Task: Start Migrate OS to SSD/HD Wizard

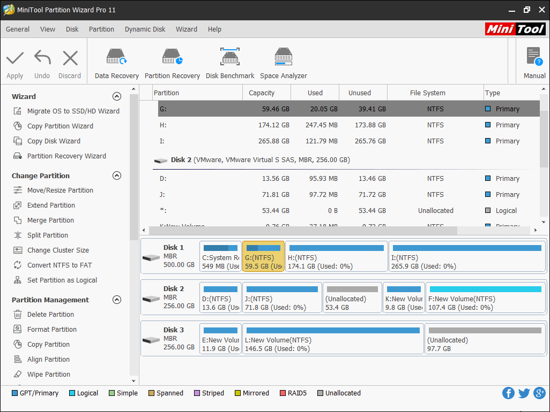Action: 66,111
